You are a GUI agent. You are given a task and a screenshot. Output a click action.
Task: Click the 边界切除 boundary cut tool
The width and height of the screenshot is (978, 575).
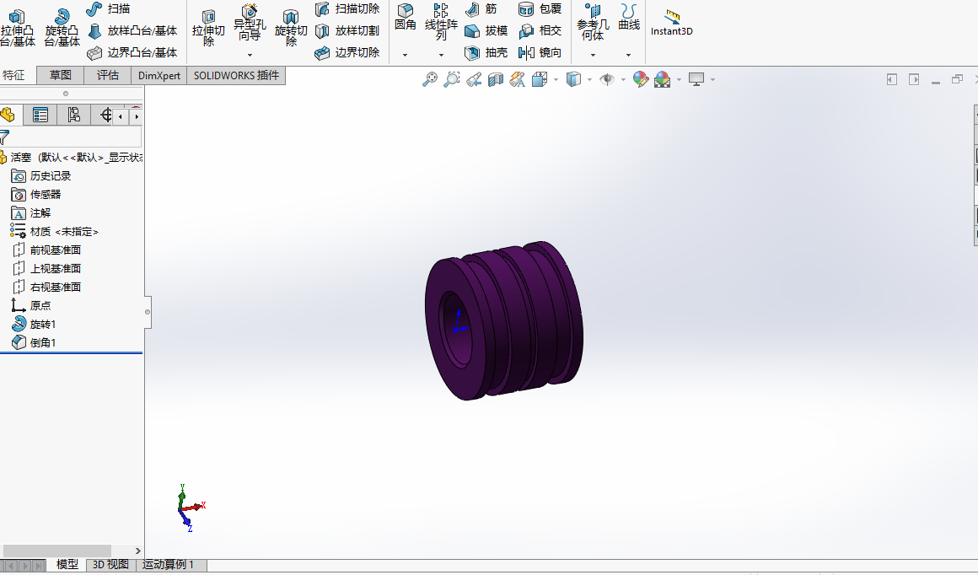pyautogui.click(x=347, y=52)
